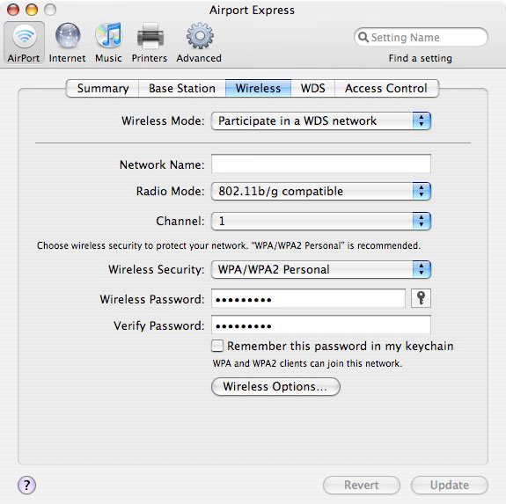Open the Channel dropdown
This screenshot has width=506, height=504.
[x=321, y=221]
